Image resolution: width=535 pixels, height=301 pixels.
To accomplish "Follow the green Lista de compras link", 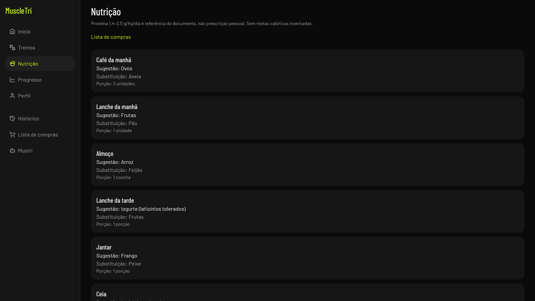I will [111, 37].
